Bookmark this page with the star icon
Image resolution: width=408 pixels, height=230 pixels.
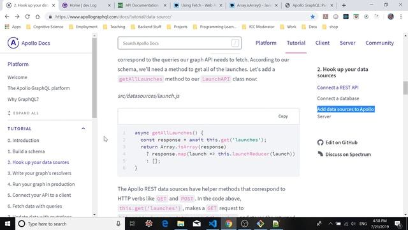pos(312,17)
